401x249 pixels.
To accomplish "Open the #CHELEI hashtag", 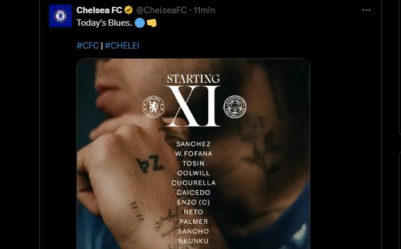I will click(x=122, y=45).
